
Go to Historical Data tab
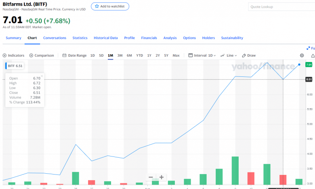coord(106,38)
